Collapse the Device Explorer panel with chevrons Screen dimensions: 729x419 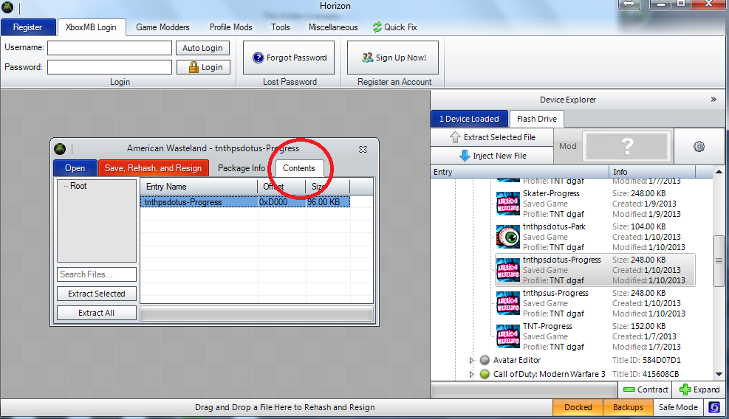tap(713, 99)
